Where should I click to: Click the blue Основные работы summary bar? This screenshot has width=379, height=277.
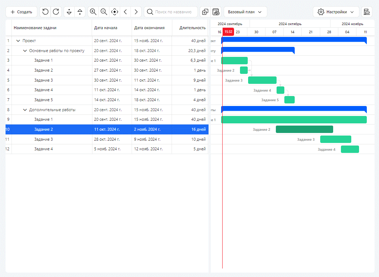(258, 50)
